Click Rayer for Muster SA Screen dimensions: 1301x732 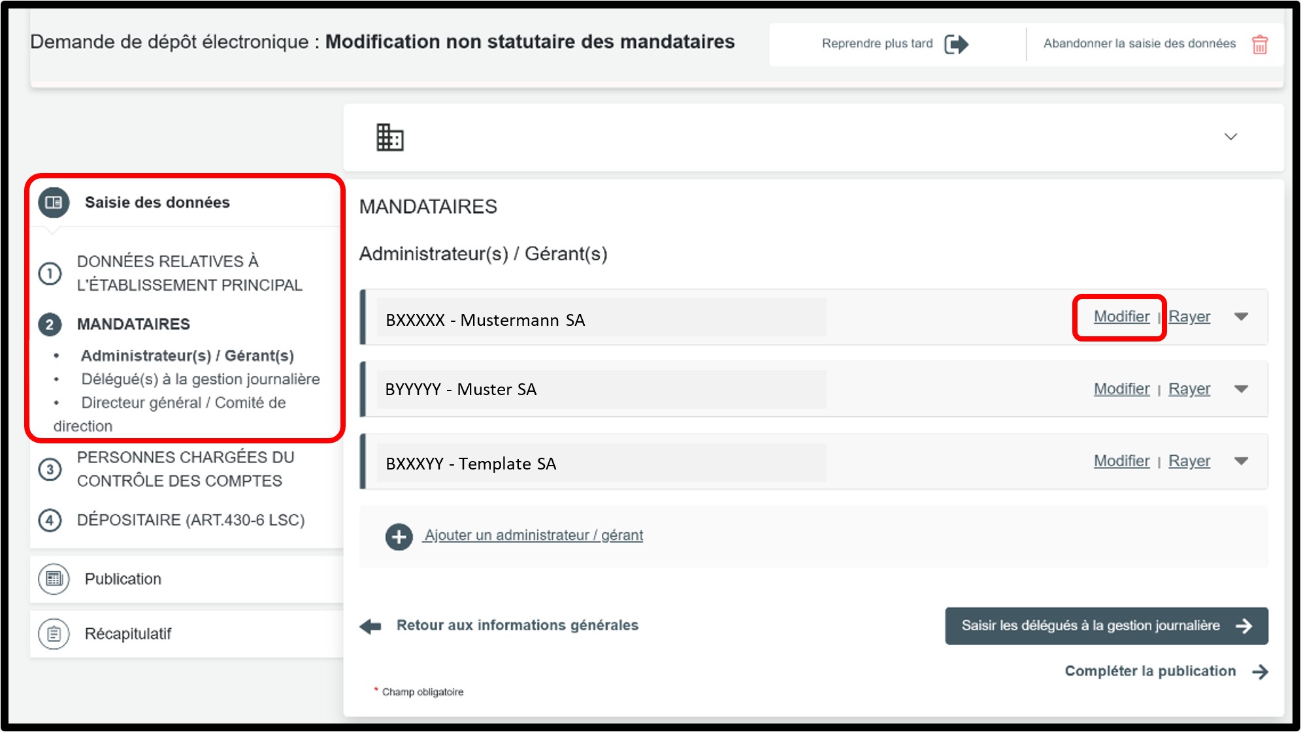[1189, 389]
